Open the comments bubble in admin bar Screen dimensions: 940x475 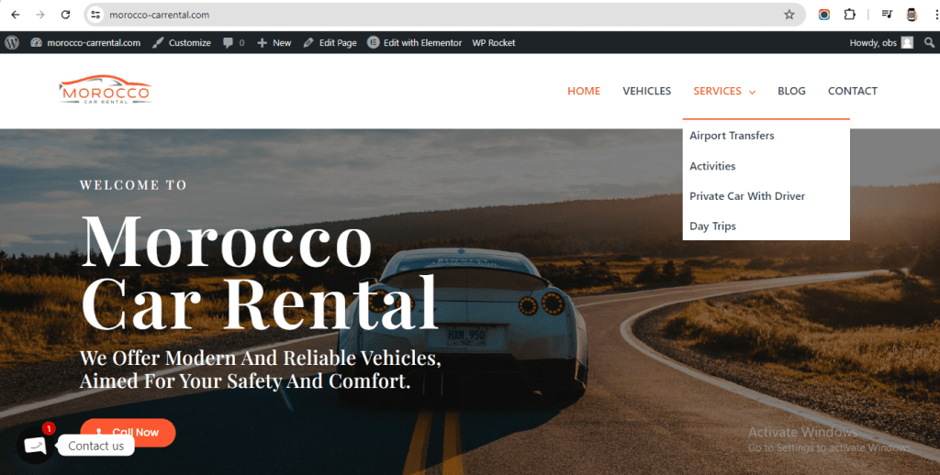tap(234, 42)
